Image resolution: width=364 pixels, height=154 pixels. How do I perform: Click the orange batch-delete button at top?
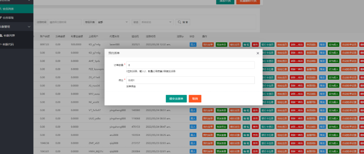click(248, 2)
